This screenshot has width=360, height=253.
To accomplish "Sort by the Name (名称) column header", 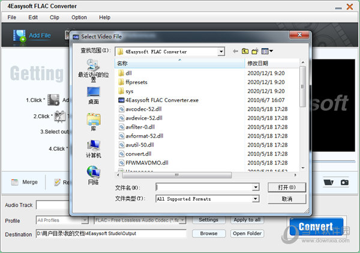I will tap(179, 63).
